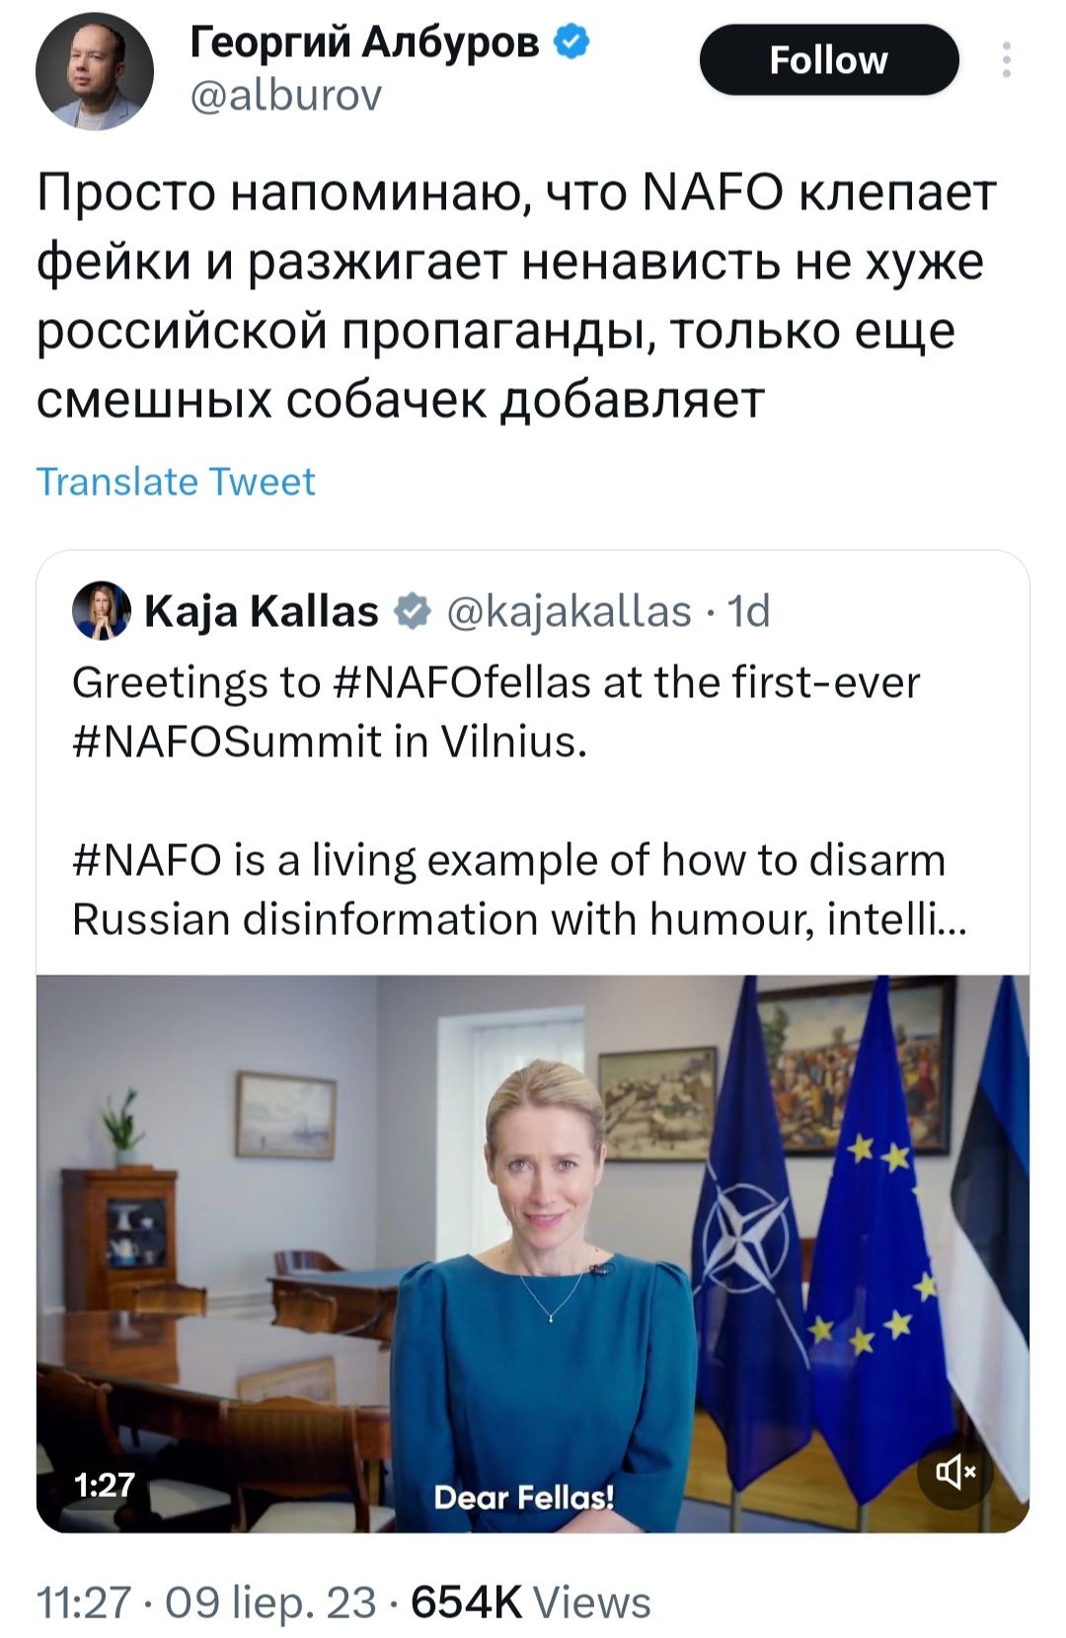The height and width of the screenshot is (1638, 1066).
Task: Click the 1:27 video duration label
Action: pos(104,1483)
